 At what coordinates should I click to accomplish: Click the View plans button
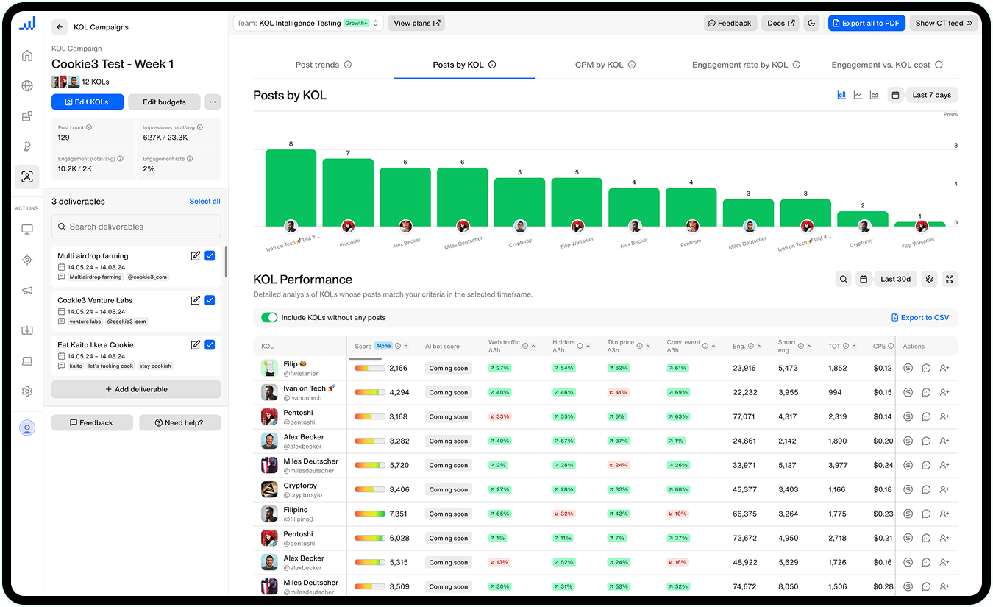pos(416,23)
